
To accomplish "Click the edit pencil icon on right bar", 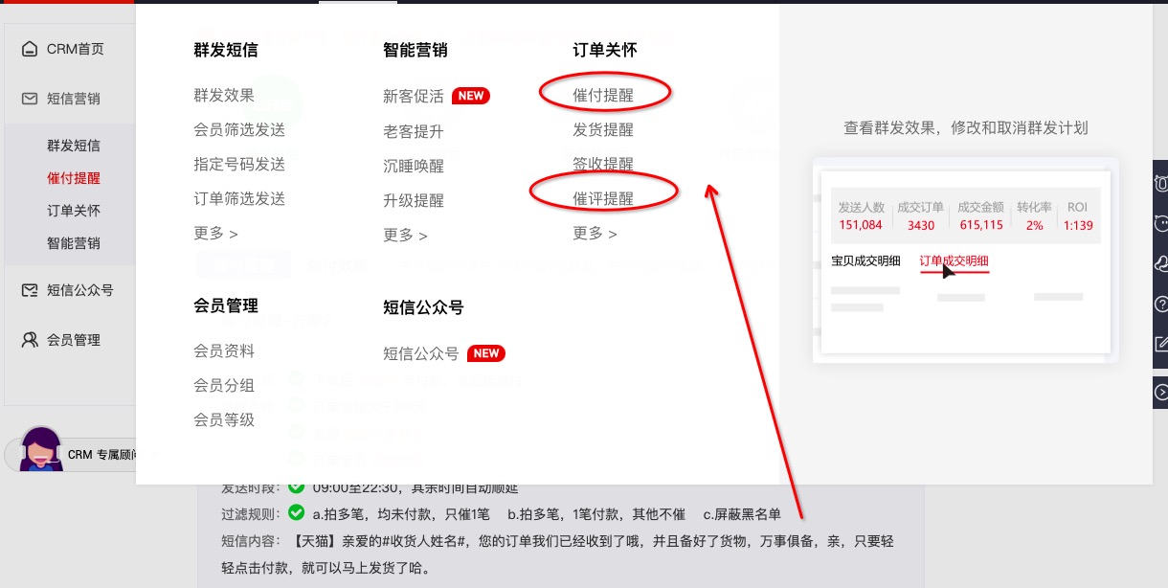I will click(1161, 345).
